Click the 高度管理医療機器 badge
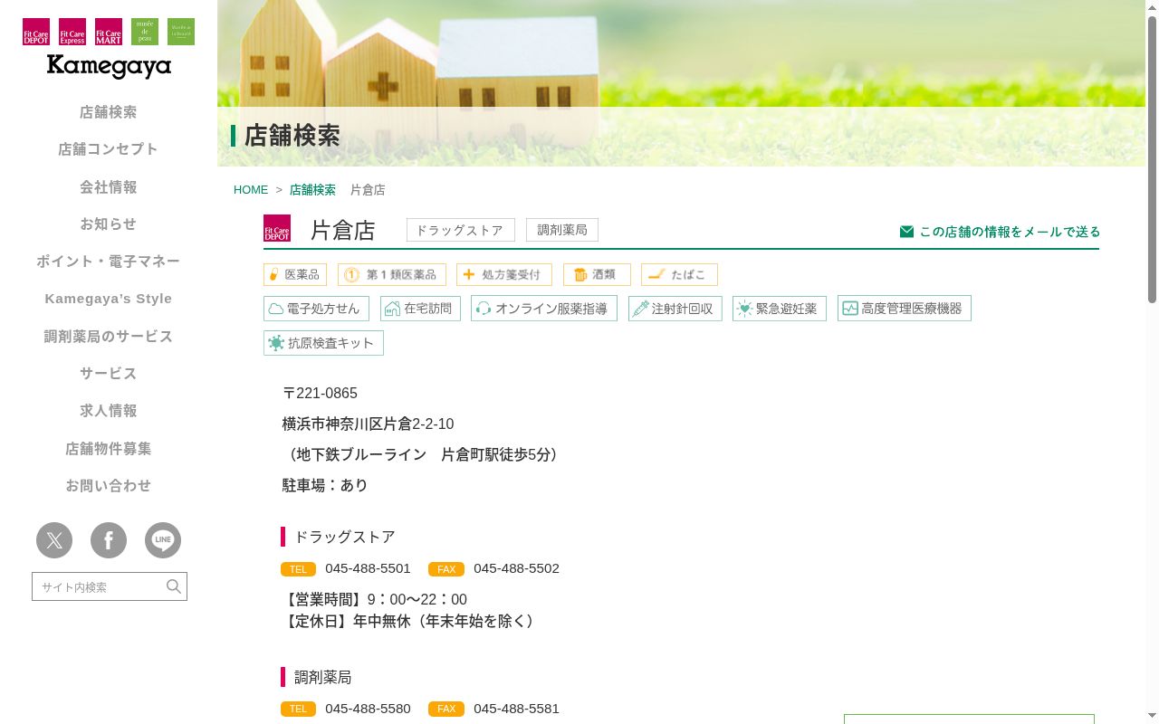This screenshot has height=724, width=1159. [905, 309]
